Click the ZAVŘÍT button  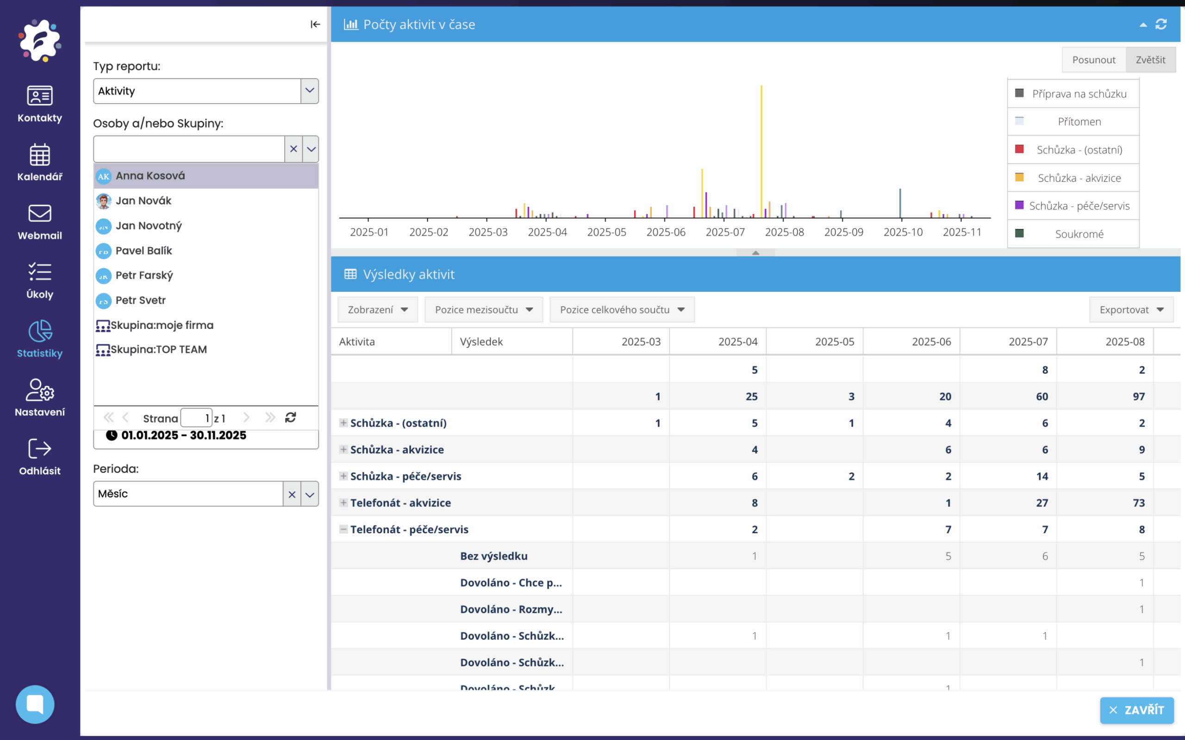1136,710
